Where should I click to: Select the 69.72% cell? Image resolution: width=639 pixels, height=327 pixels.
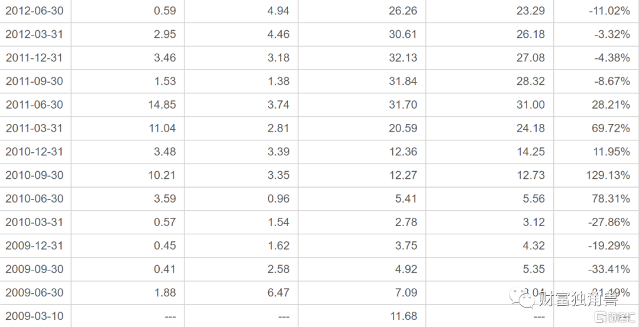(596, 128)
